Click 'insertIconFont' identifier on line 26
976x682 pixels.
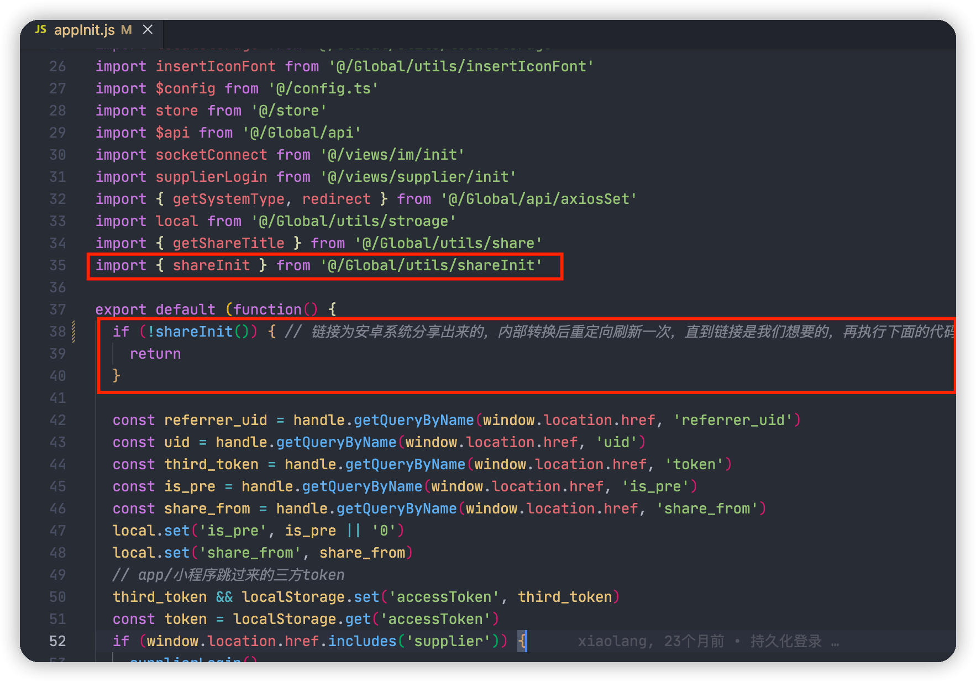coord(216,66)
